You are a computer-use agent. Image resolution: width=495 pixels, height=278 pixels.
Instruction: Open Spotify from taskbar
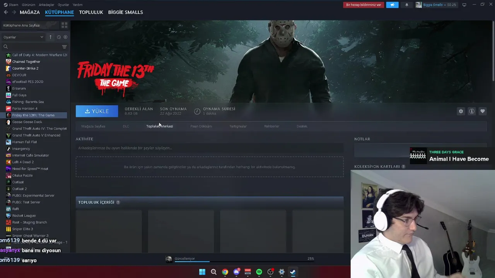pyautogui.click(x=259, y=272)
